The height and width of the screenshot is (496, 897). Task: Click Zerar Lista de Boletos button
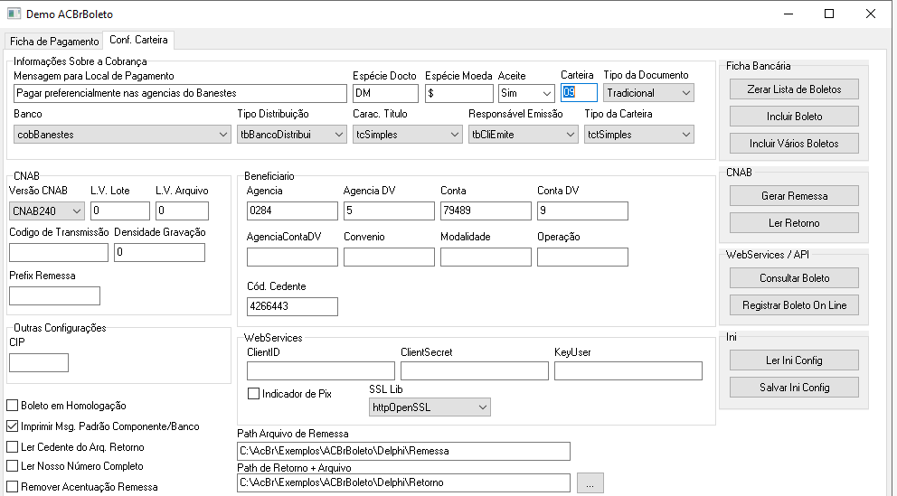[x=794, y=89]
